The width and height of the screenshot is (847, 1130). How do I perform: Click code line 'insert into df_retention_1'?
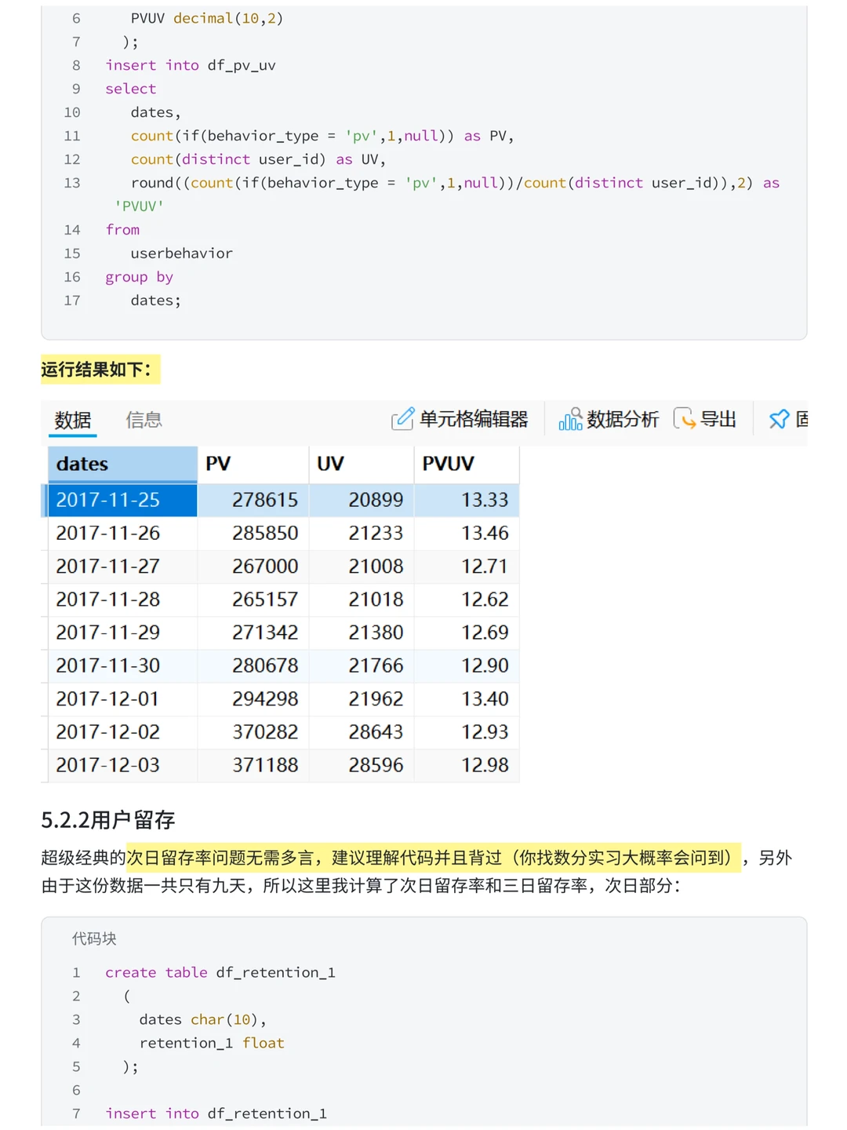coord(216,1114)
